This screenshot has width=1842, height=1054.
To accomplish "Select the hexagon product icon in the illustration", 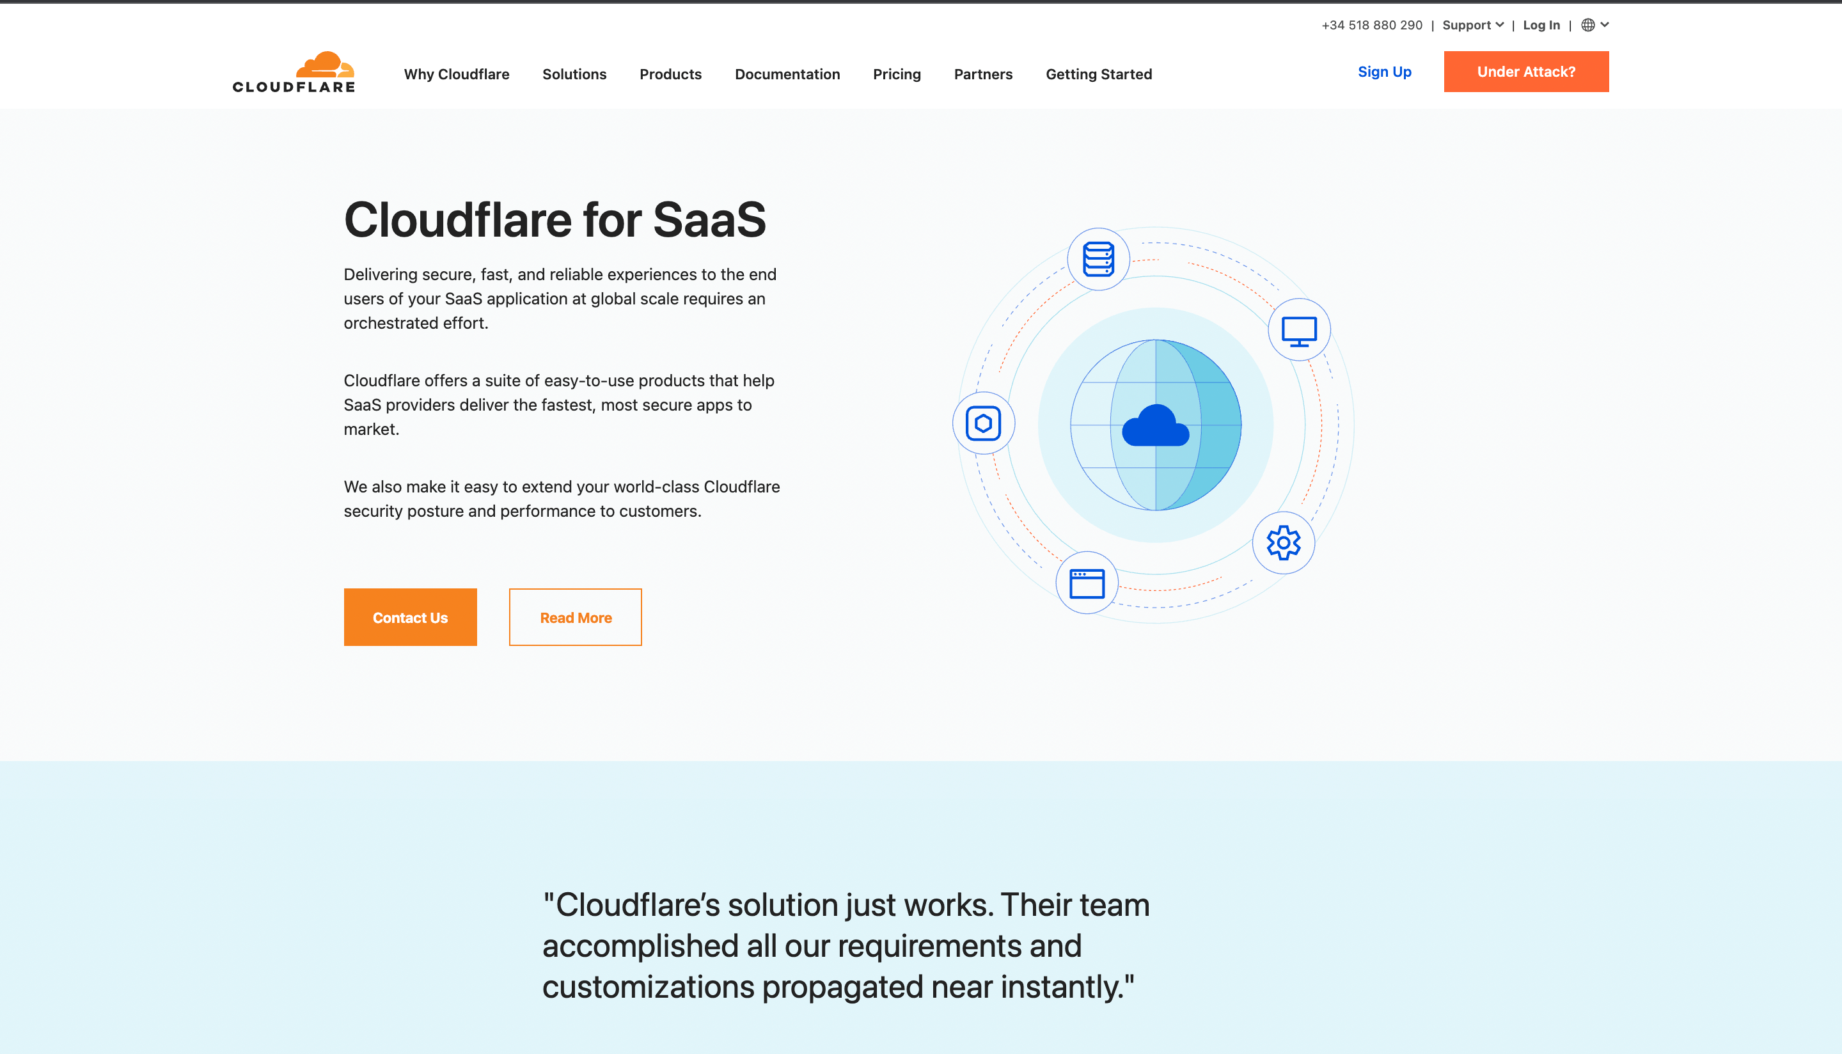I will pos(984,423).
